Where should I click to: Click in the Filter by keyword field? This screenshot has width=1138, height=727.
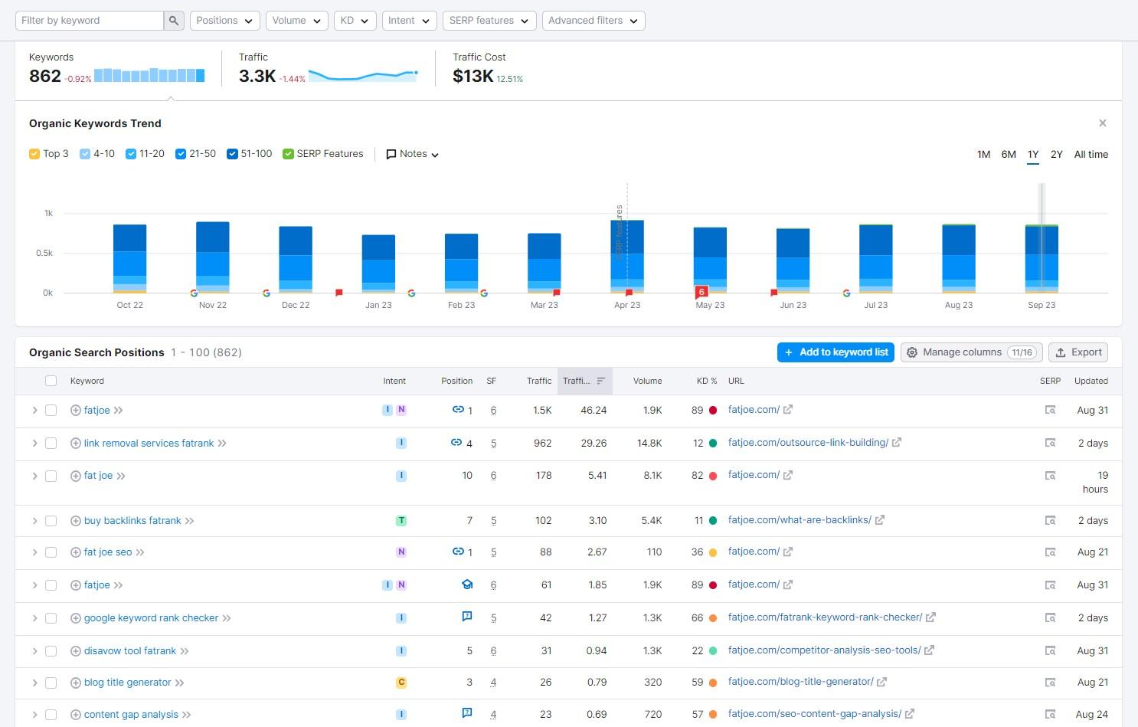tap(90, 21)
